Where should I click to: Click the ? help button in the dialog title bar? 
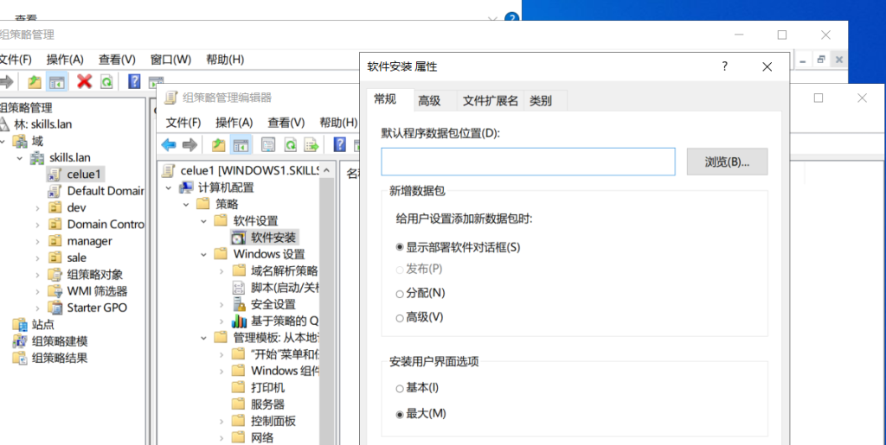(x=725, y=67)
